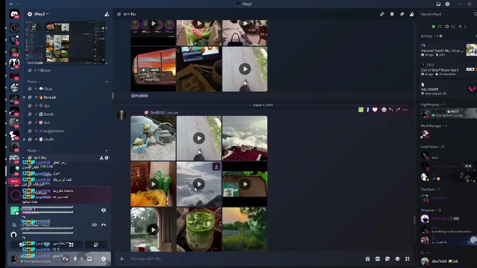Invite people using server header icon
The height and width of the screenshot is (268, 477).
(x=107, y=14)
